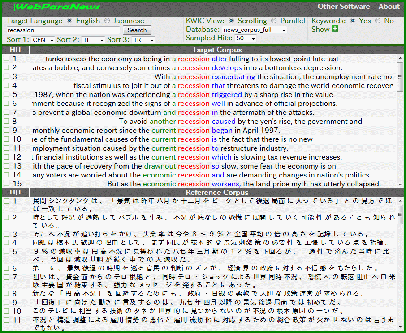Screen dimensions: 406x333
Task: Open the Sort 2 1L dropdown
Action: (93, 40)
